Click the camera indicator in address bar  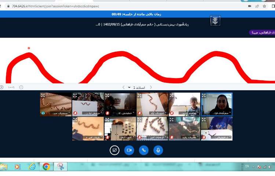(x=250, y=6)
